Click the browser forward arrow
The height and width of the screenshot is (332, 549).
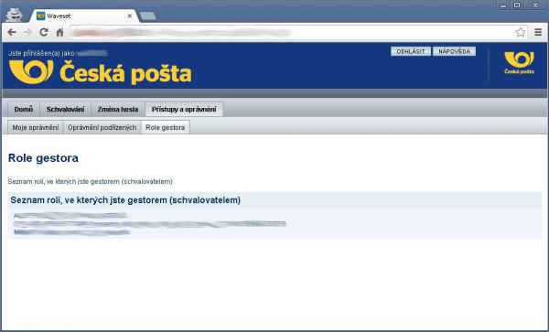27,33
